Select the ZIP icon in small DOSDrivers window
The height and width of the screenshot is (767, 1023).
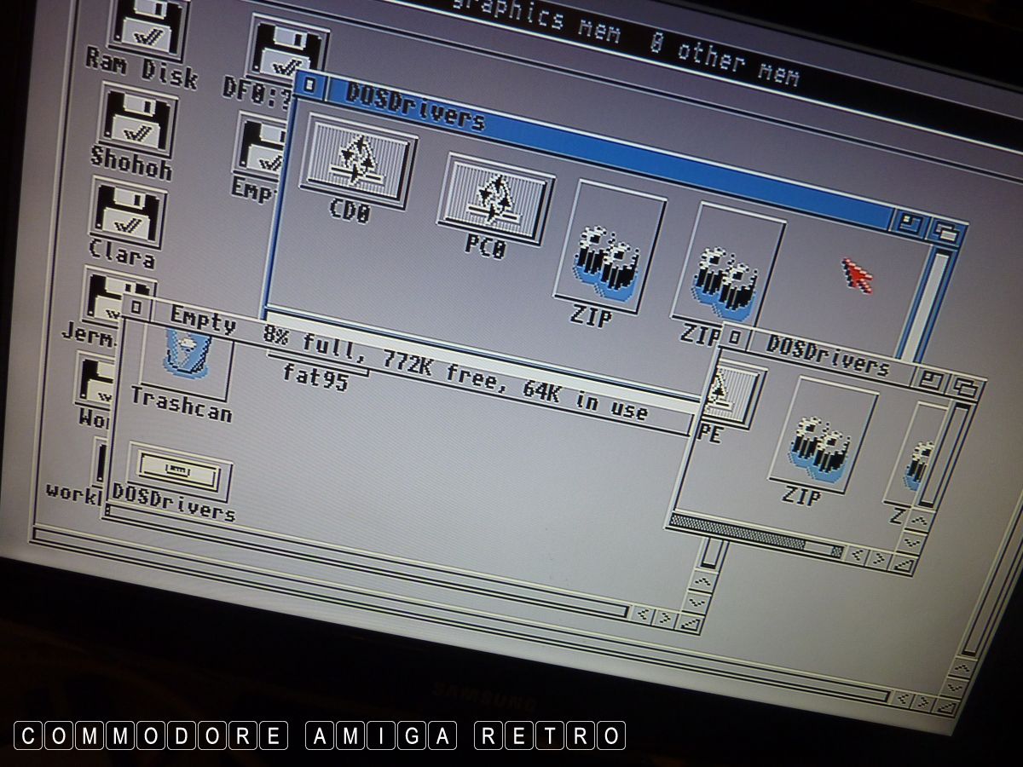pyautogui.click(x=810, y=445)
